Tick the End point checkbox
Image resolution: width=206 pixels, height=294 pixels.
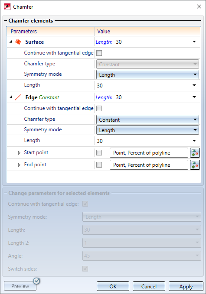(99, 165)
